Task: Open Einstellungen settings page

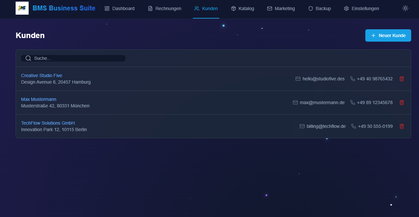Action: 361,9
